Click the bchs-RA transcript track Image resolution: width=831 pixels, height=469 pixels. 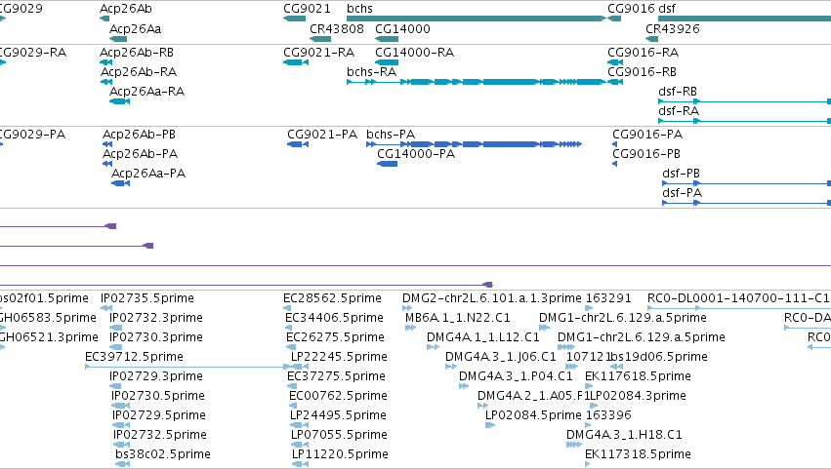[476, 82]
